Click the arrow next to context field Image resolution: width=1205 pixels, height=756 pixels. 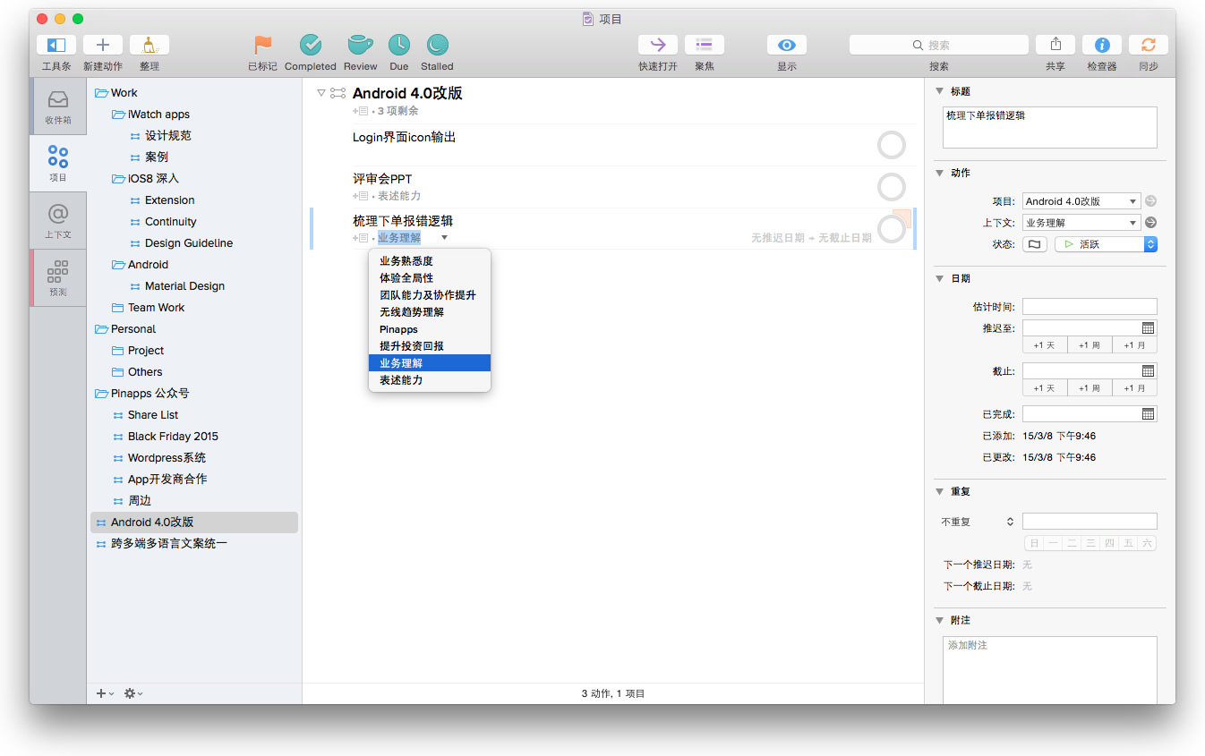coord(1151,223)
